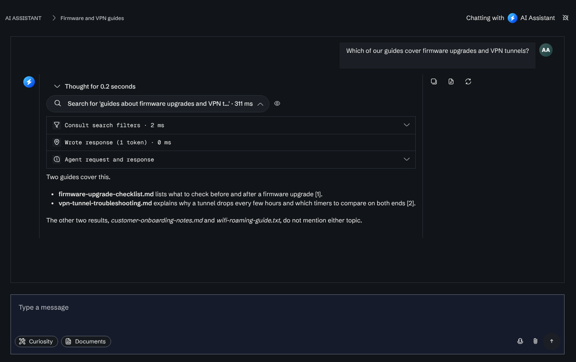Toggle the eye icon beside search step
Screen dimensions: 576x362
pyautogui.click(x=277, y=103)
